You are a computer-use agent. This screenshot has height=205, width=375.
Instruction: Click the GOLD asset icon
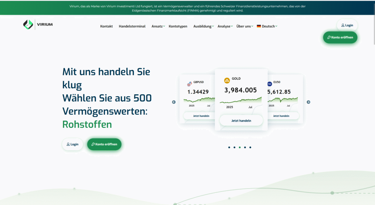227,80
